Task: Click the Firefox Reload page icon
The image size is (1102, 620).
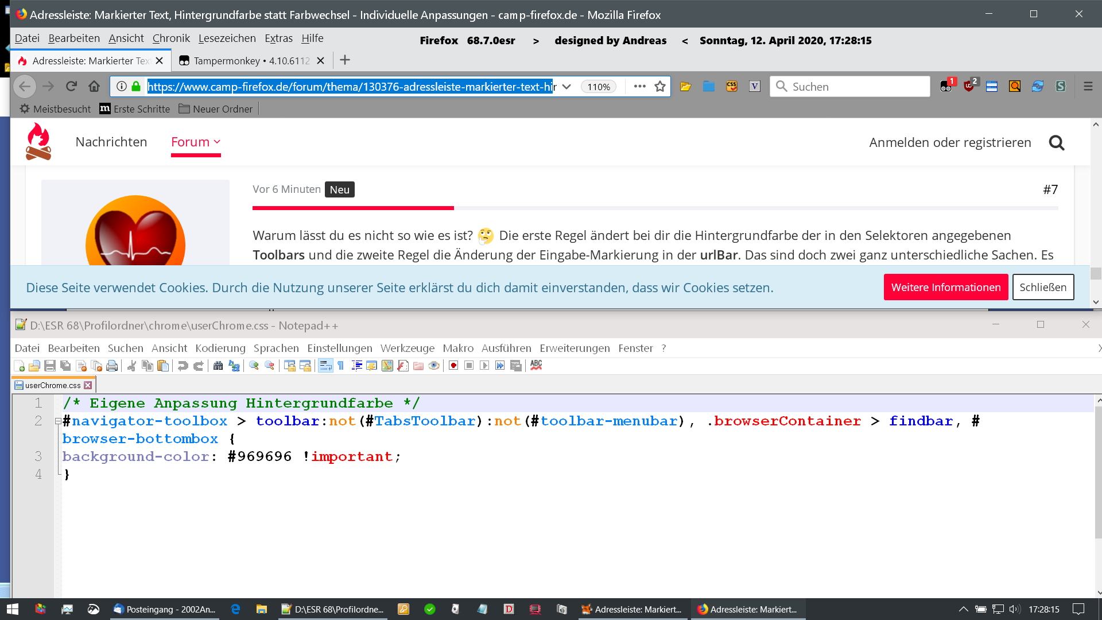Action: point(71,86)
